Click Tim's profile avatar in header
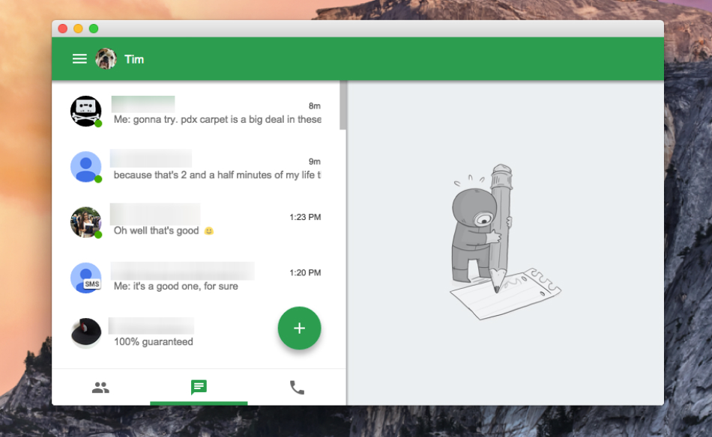This screenshot has height=437, width=712. [x=106, y=59]
